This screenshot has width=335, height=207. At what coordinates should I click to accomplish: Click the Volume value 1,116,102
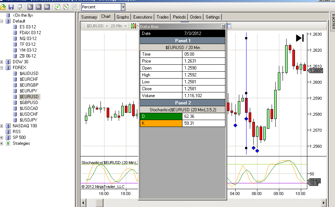[x=193, y=96]
